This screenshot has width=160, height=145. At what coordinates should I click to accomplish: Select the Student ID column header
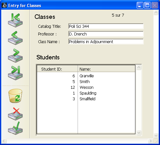coord(57,69)
